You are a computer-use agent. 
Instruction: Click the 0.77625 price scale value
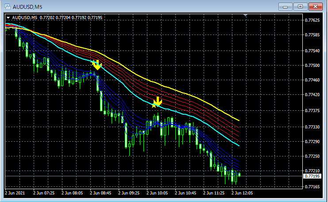tap(312, 20)
